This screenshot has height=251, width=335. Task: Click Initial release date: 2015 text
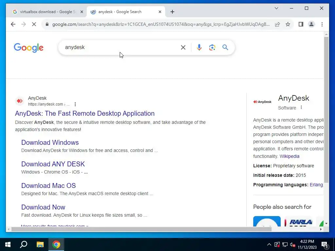279,175
